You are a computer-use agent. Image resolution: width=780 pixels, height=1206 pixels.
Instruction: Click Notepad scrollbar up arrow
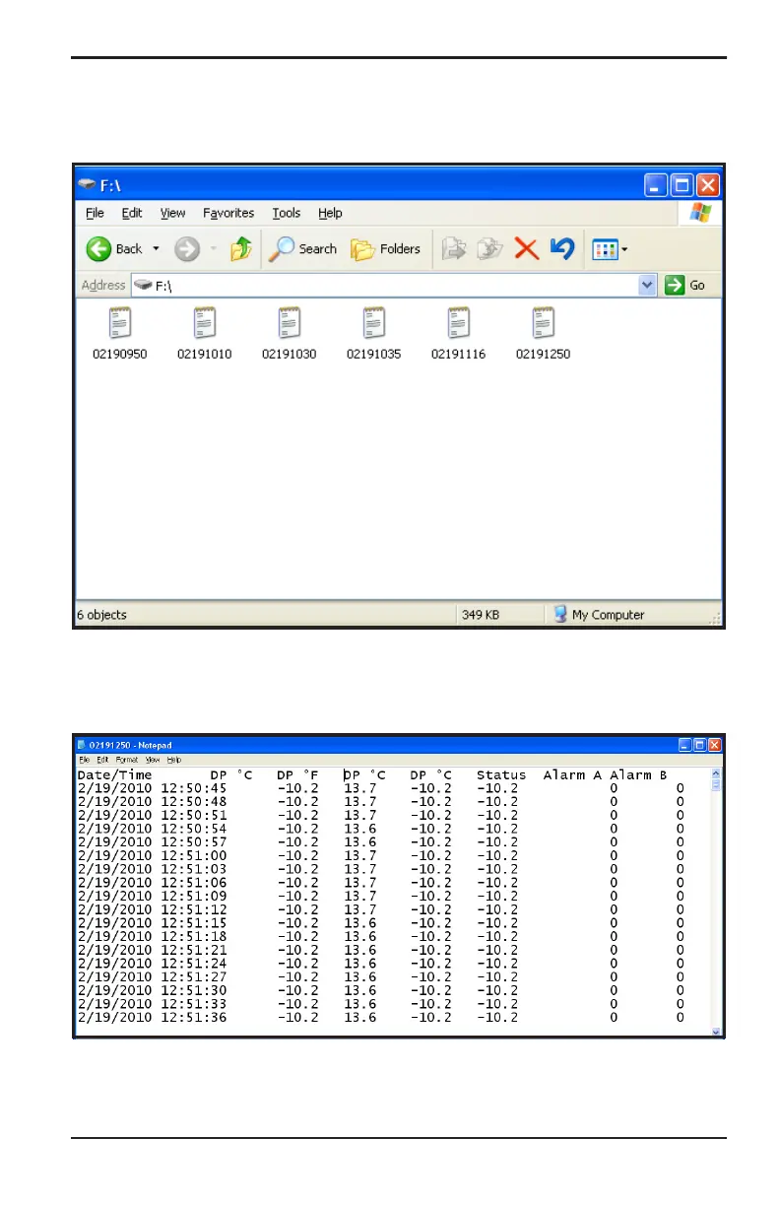pyautogui.click(x=716, y=773)
